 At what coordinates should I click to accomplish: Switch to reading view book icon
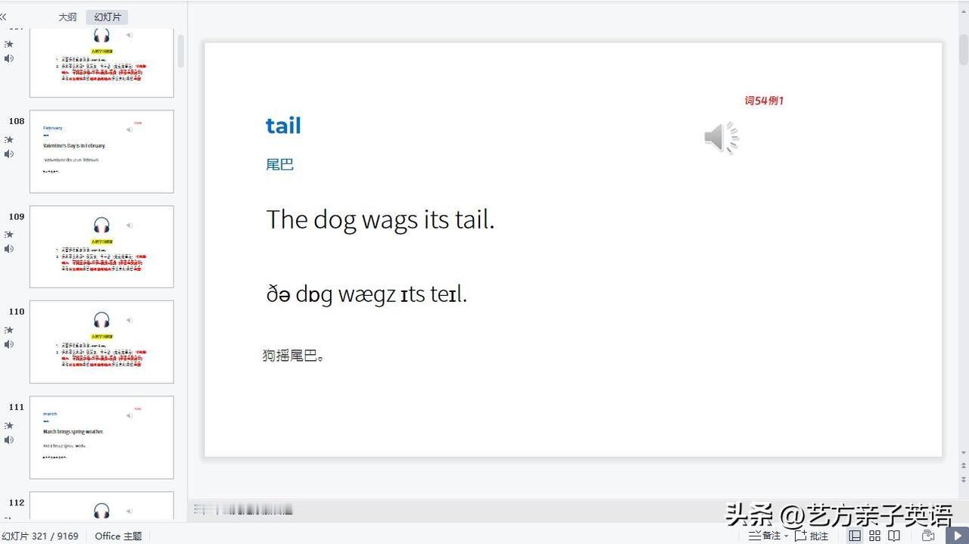(x=894, y=536)
